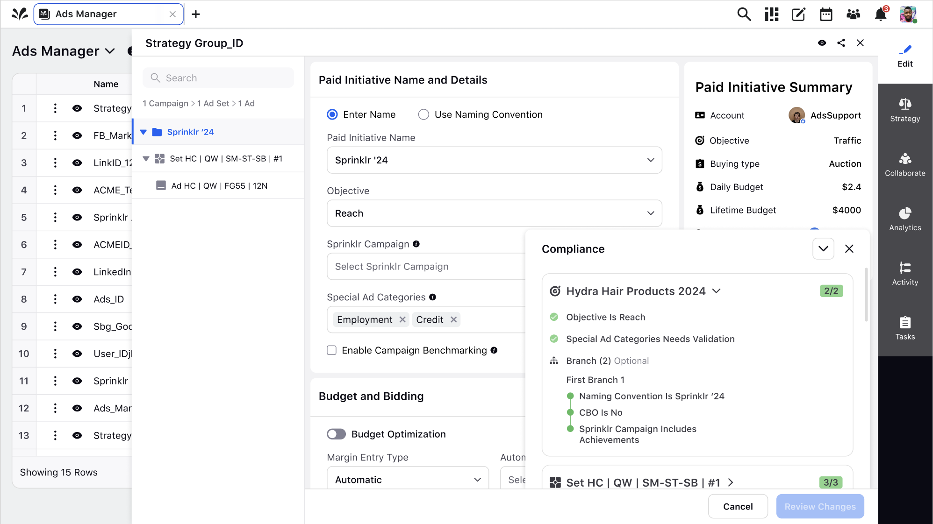This screenshot has width=933, height=524.
Task: Click info icon next to Special Ad Categories
Action: pyautogui.click(x=433, y=297)
